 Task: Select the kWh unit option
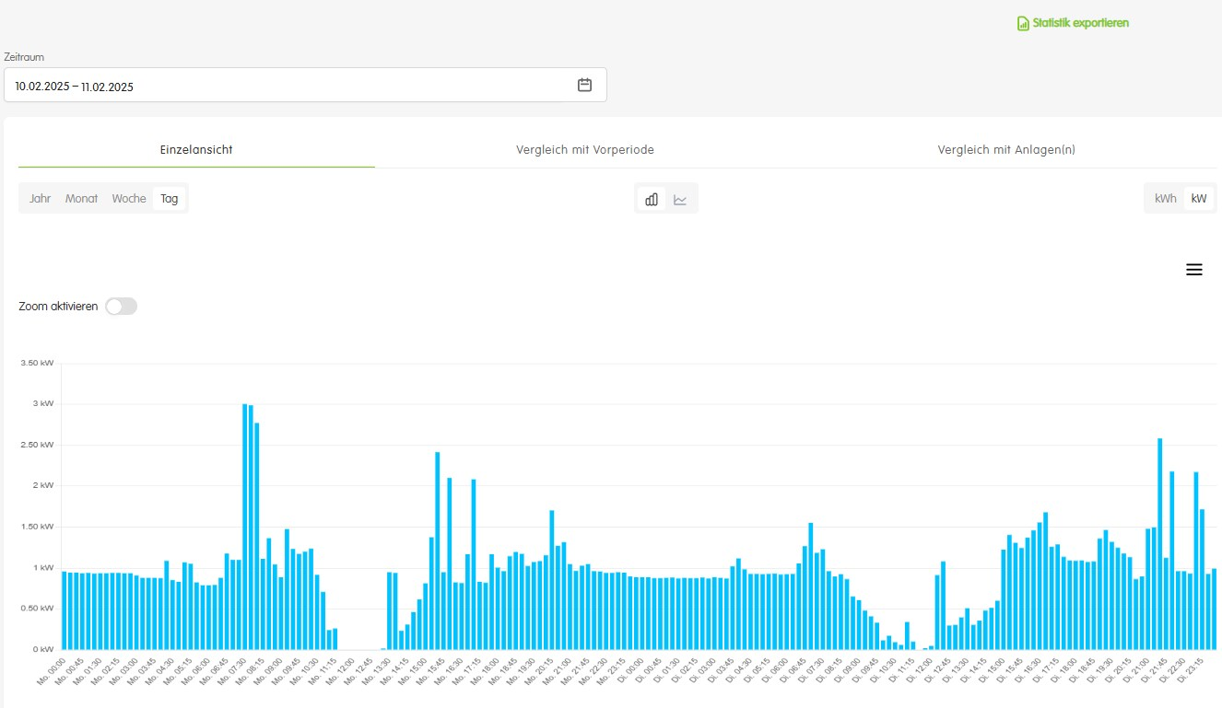1165,199
